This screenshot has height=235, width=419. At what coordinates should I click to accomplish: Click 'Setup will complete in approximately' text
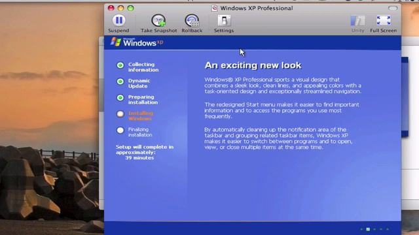tap(145, 149)
